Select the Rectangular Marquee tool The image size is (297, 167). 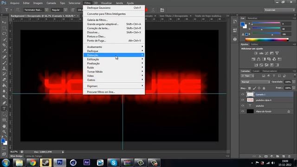[x=4, y=28]
